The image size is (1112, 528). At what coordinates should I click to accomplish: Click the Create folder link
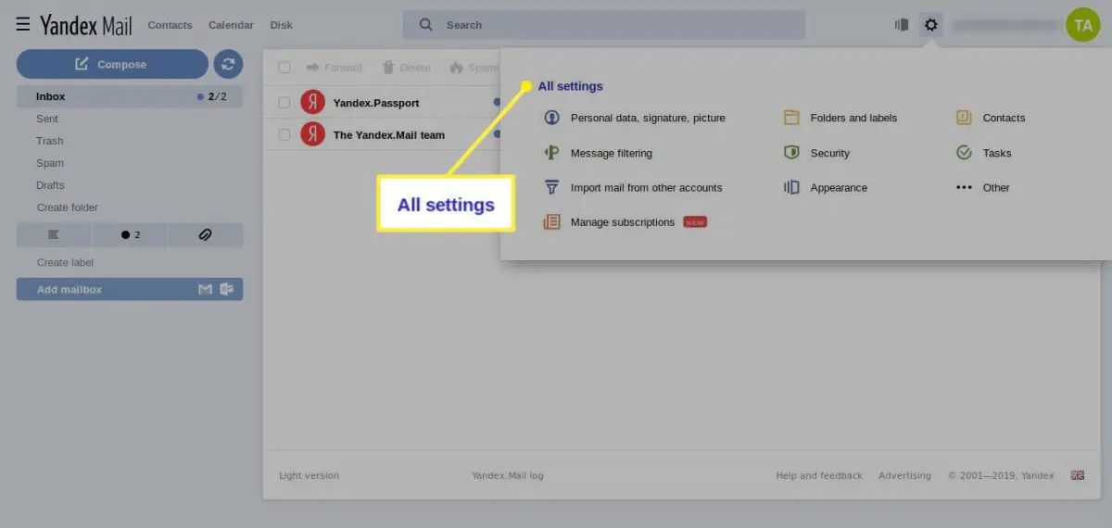coord(68,207)
